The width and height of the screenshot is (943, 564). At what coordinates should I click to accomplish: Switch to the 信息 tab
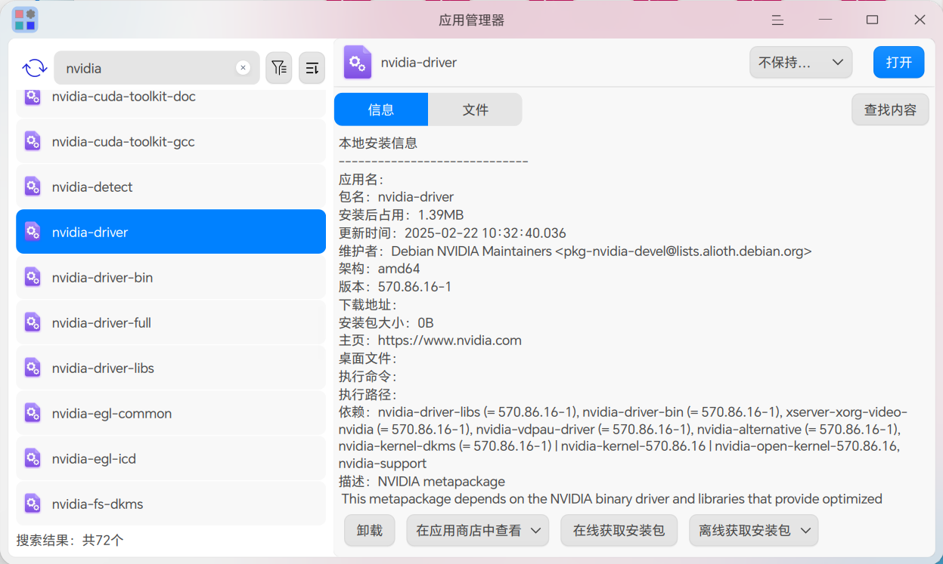(381, 109)
